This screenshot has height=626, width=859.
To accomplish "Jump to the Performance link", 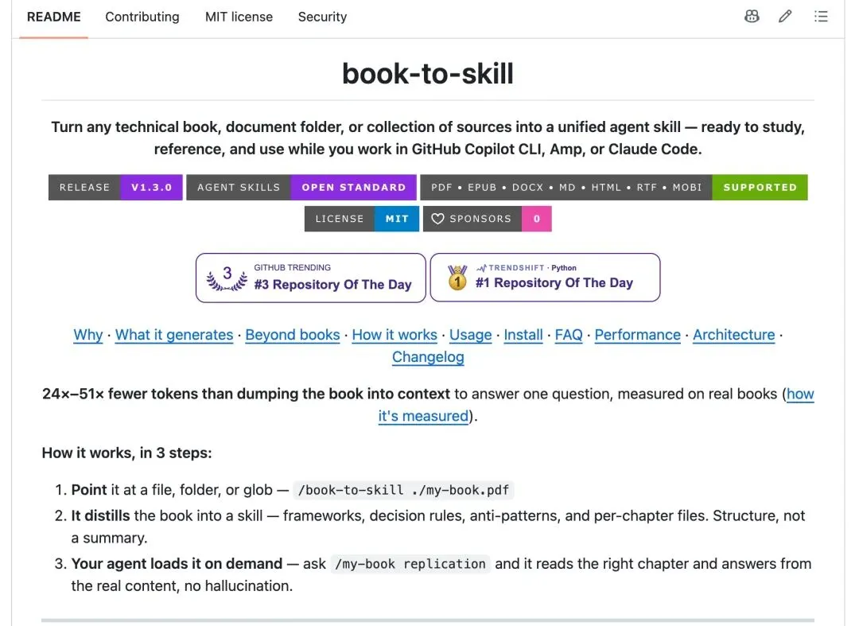I will pyautogui.click(x=638, y=335).
